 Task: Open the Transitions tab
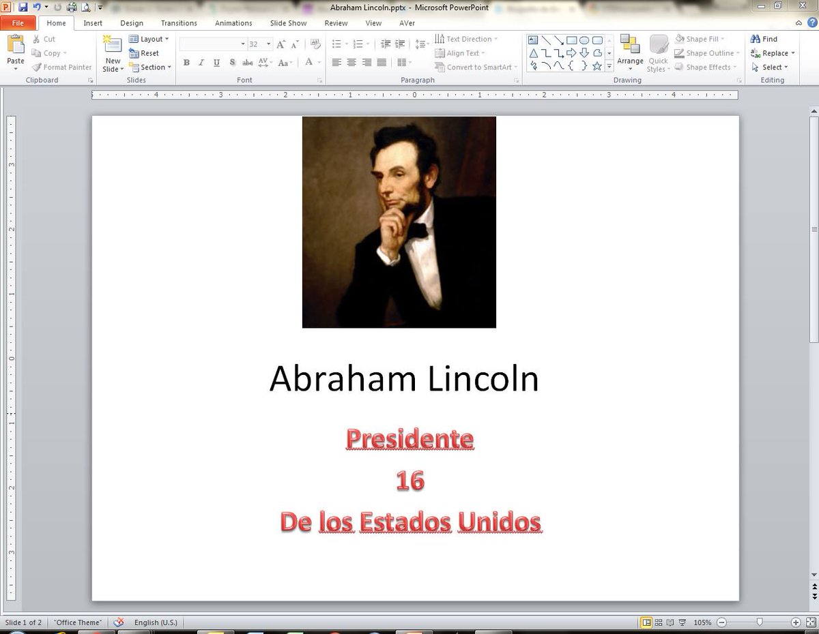tap(179, 23)
